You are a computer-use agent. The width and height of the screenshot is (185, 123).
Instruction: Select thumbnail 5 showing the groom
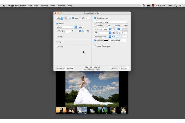tap(103, 110)
